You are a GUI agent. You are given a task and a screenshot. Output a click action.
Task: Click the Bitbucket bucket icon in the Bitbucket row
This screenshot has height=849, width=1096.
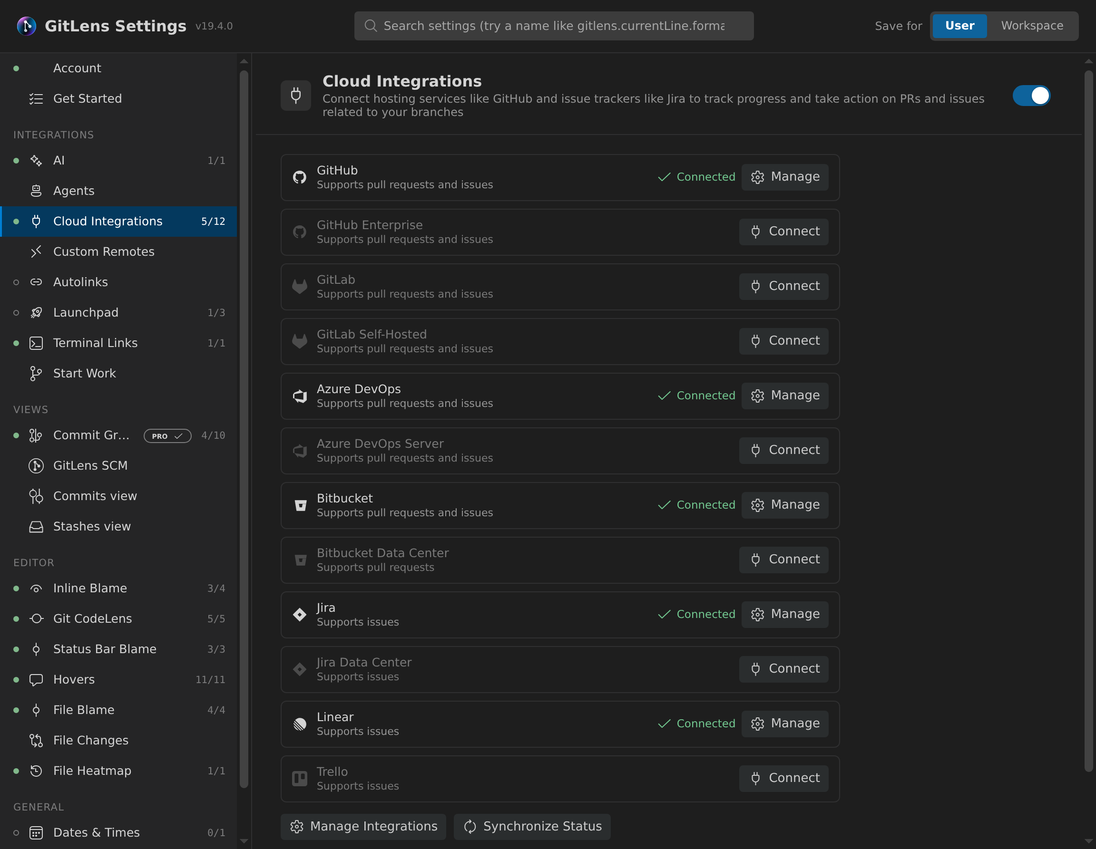(x=300, y=505)
